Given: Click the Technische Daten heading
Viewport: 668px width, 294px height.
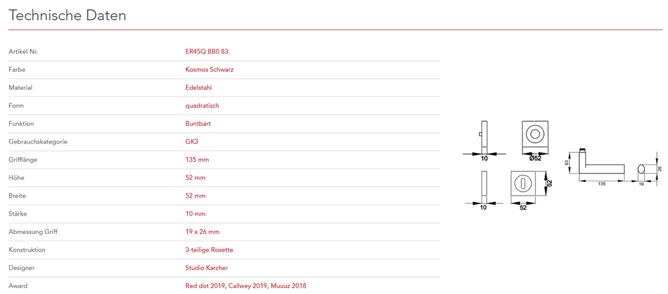Looking at the screenshot, I should pyautogui.click(x=67, y=16).
